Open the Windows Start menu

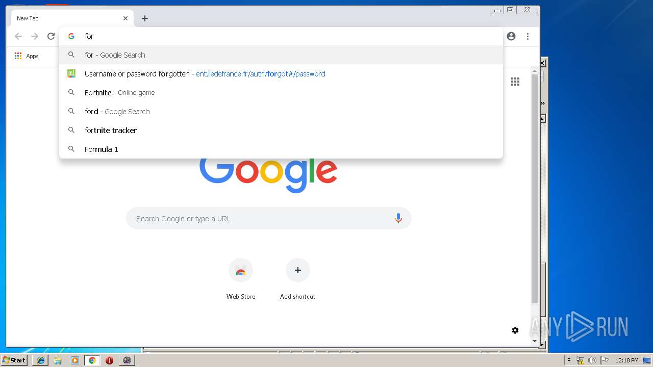pos(14,360)
